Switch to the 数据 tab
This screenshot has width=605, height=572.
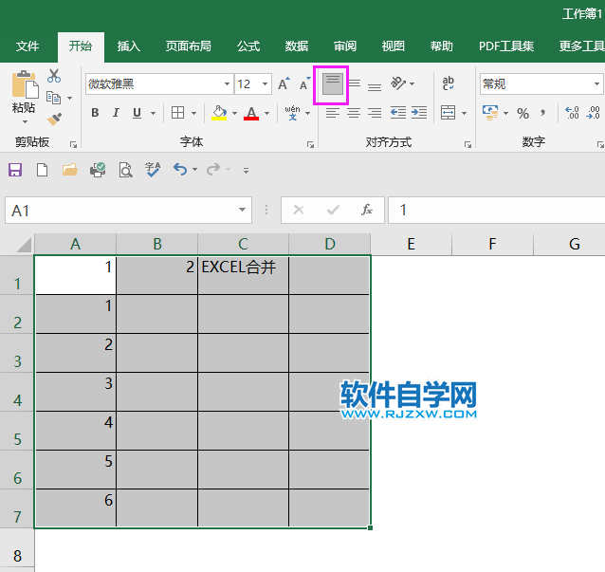point(297,46)
